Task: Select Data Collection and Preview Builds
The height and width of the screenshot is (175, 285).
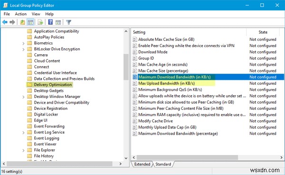Action: tap(64, 79)
